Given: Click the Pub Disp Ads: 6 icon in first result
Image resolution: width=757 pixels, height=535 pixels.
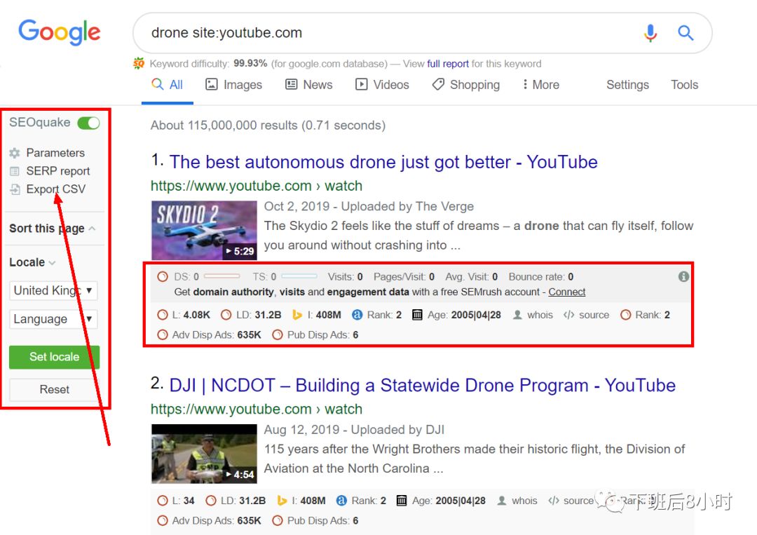Looking at the screenshot, I should point(277,334).
